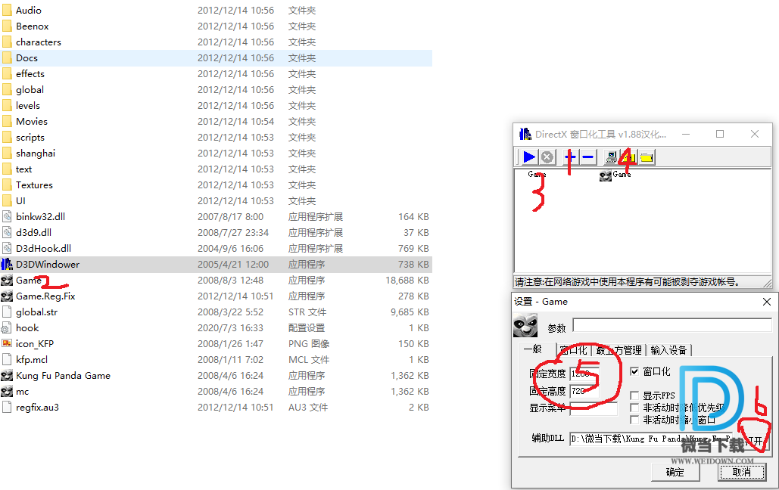Tick the 非活动时缩小窗口 checkbox
Image resolution: width=779 pixels, height=490 pixels.
tap(635, 420)
